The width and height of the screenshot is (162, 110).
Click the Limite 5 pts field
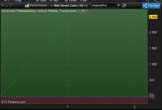pos(83,1)
